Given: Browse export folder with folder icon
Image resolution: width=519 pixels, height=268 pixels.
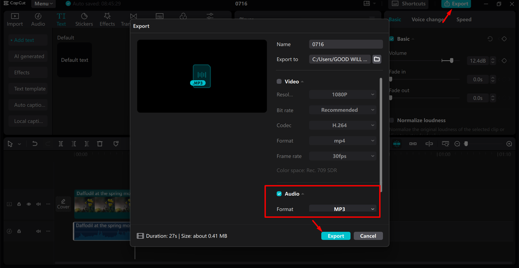Looking at the screenshot, I should (377, 59).
